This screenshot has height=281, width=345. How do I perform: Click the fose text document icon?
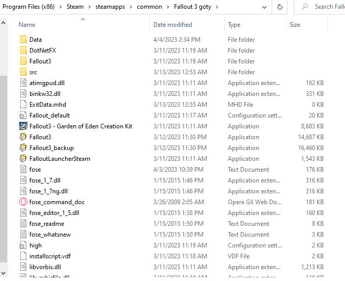coord(23,170)
